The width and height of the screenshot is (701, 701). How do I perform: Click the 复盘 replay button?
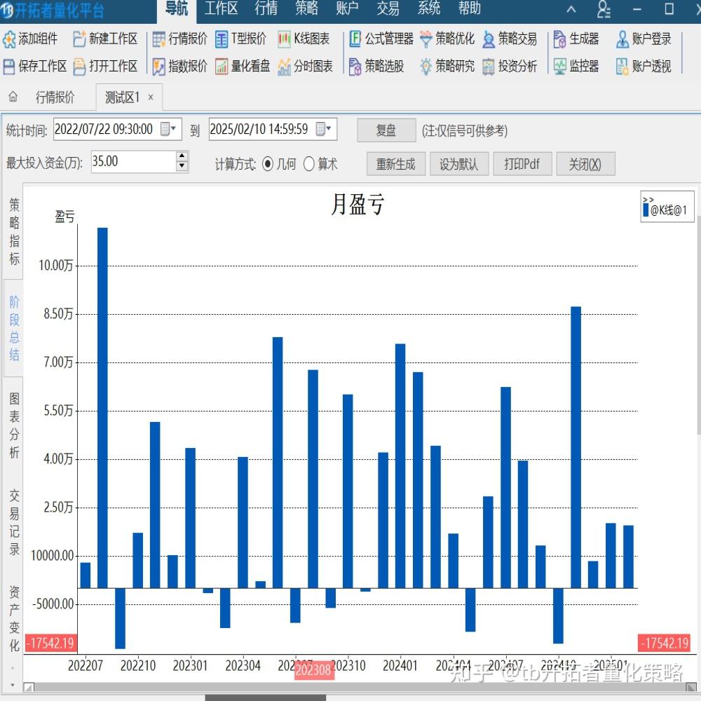point(386,130)
